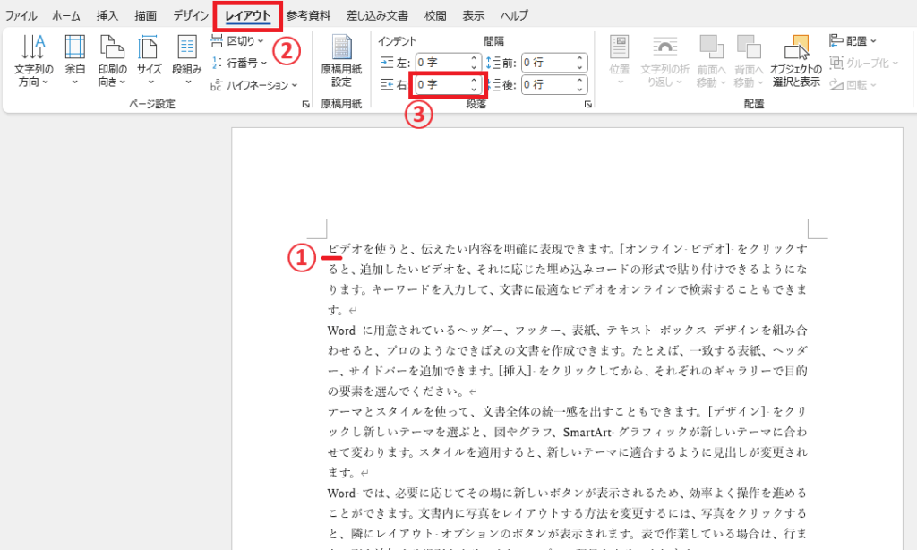Switch to the レイアウト tab
The height and width of the screenshot is (550, 917).
pyautogui.click(x=248, y=16)
